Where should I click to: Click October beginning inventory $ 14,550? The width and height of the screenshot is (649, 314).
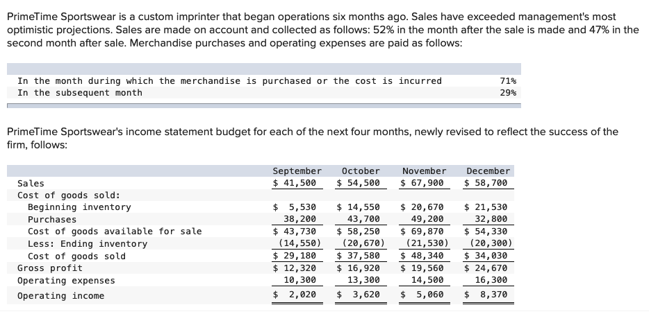358,207
